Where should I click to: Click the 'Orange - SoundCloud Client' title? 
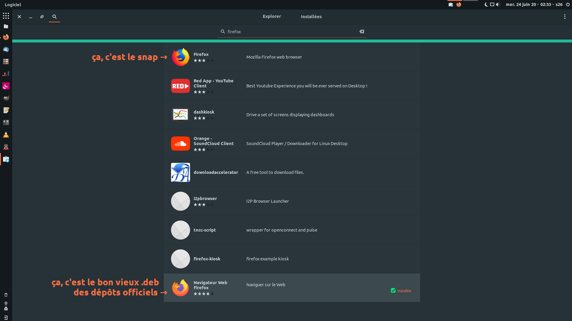214,141
